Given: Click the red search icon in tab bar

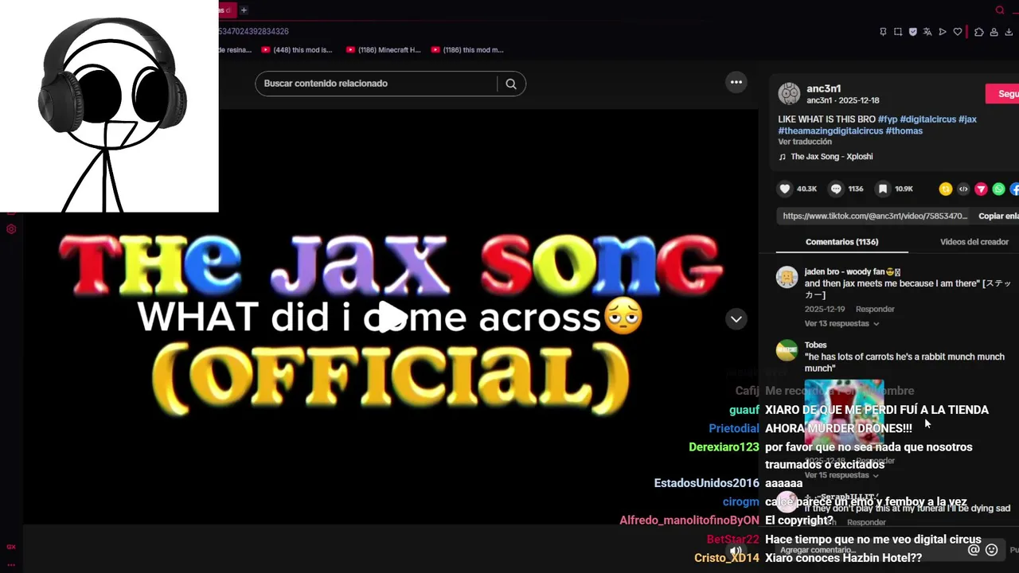Looking at the screenshot, I should pos(1000,10).
